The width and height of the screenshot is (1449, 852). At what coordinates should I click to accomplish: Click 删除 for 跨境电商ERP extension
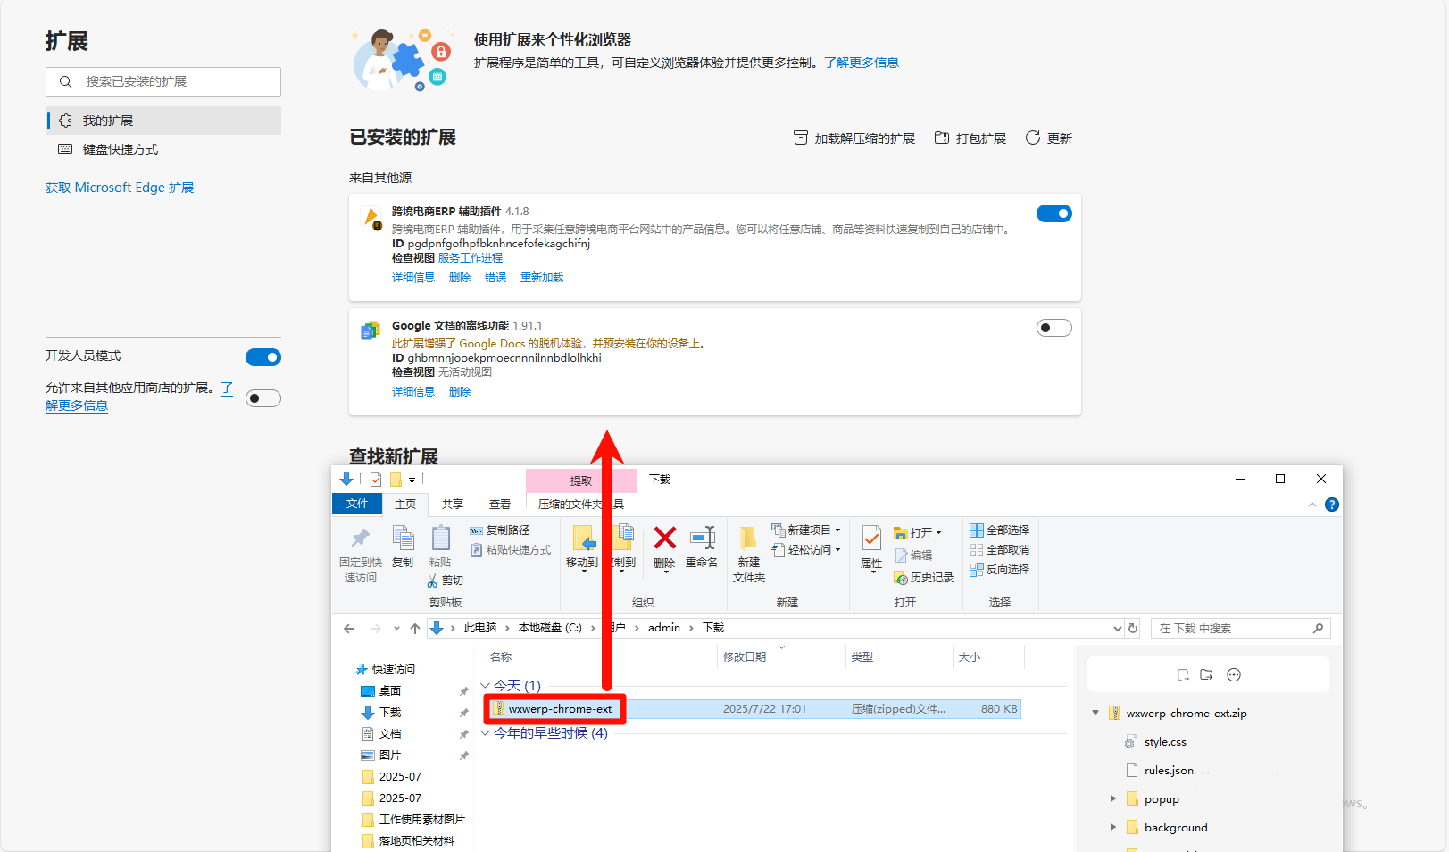(x=460, y=278)
